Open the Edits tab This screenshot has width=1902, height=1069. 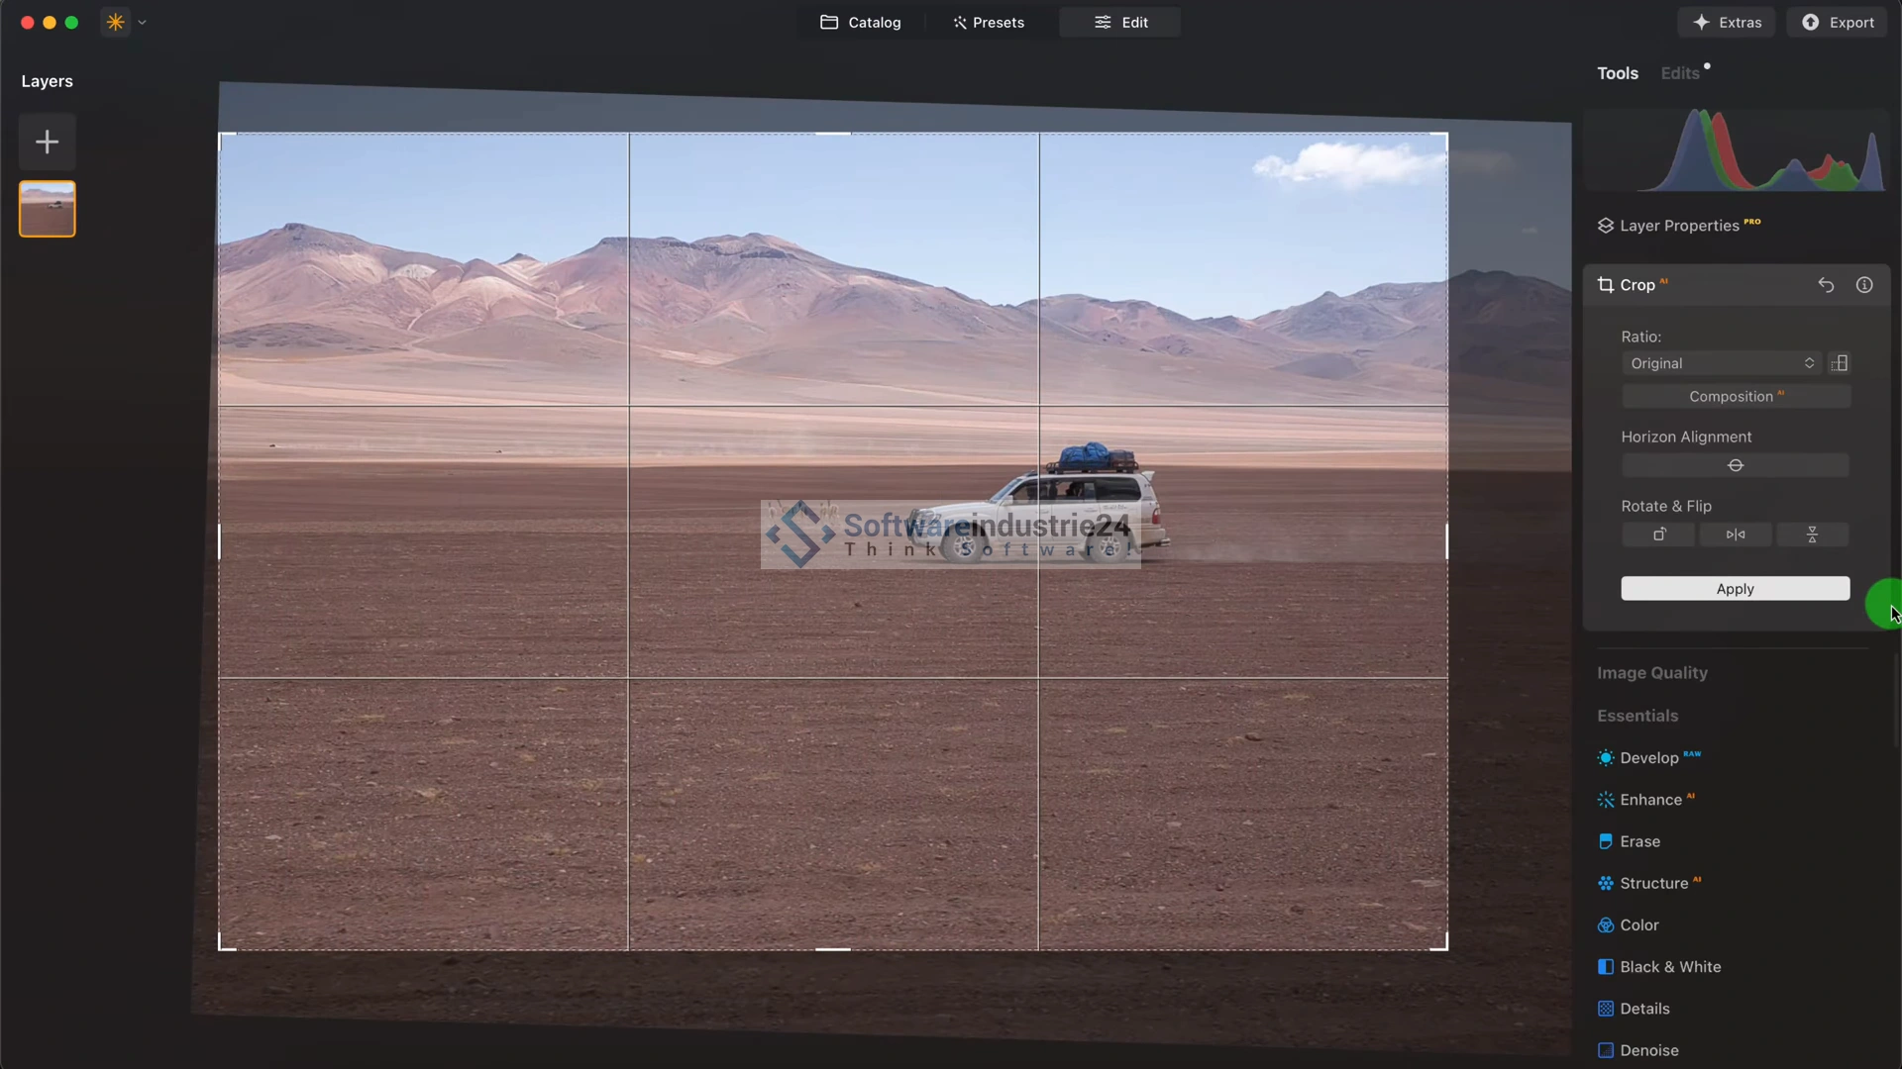tap(1680, 73)
